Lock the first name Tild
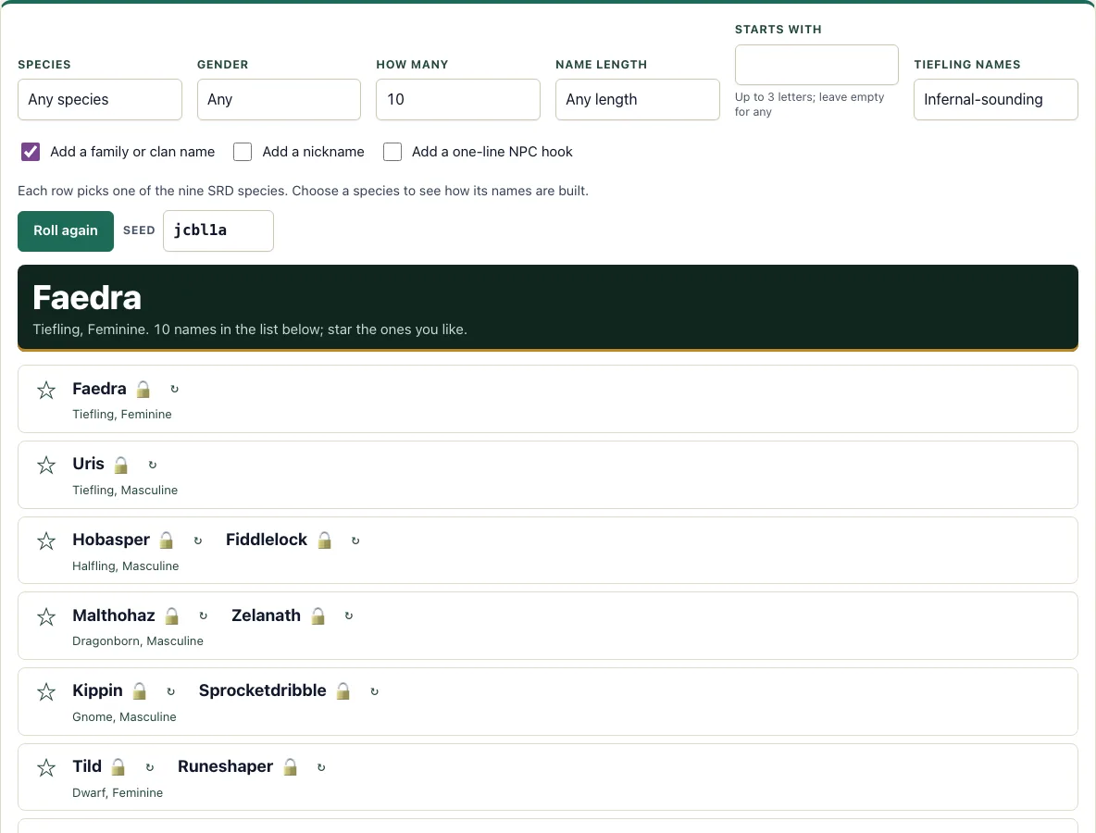 coord(118,767)
